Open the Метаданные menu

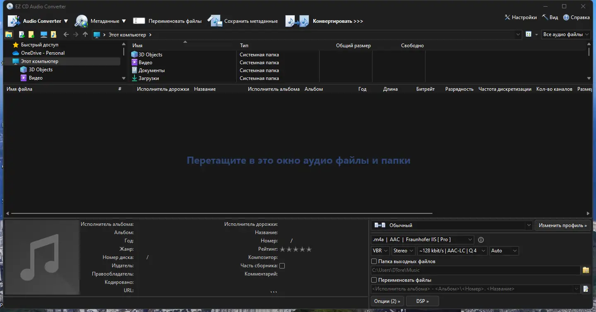tap(105, 21)
